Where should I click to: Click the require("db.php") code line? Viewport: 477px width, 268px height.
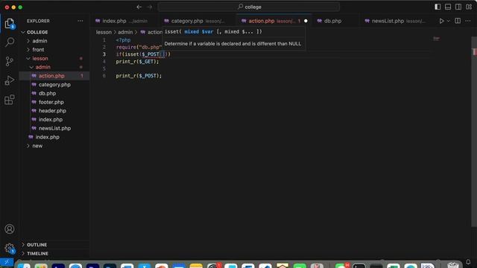[x=139, y=47]
